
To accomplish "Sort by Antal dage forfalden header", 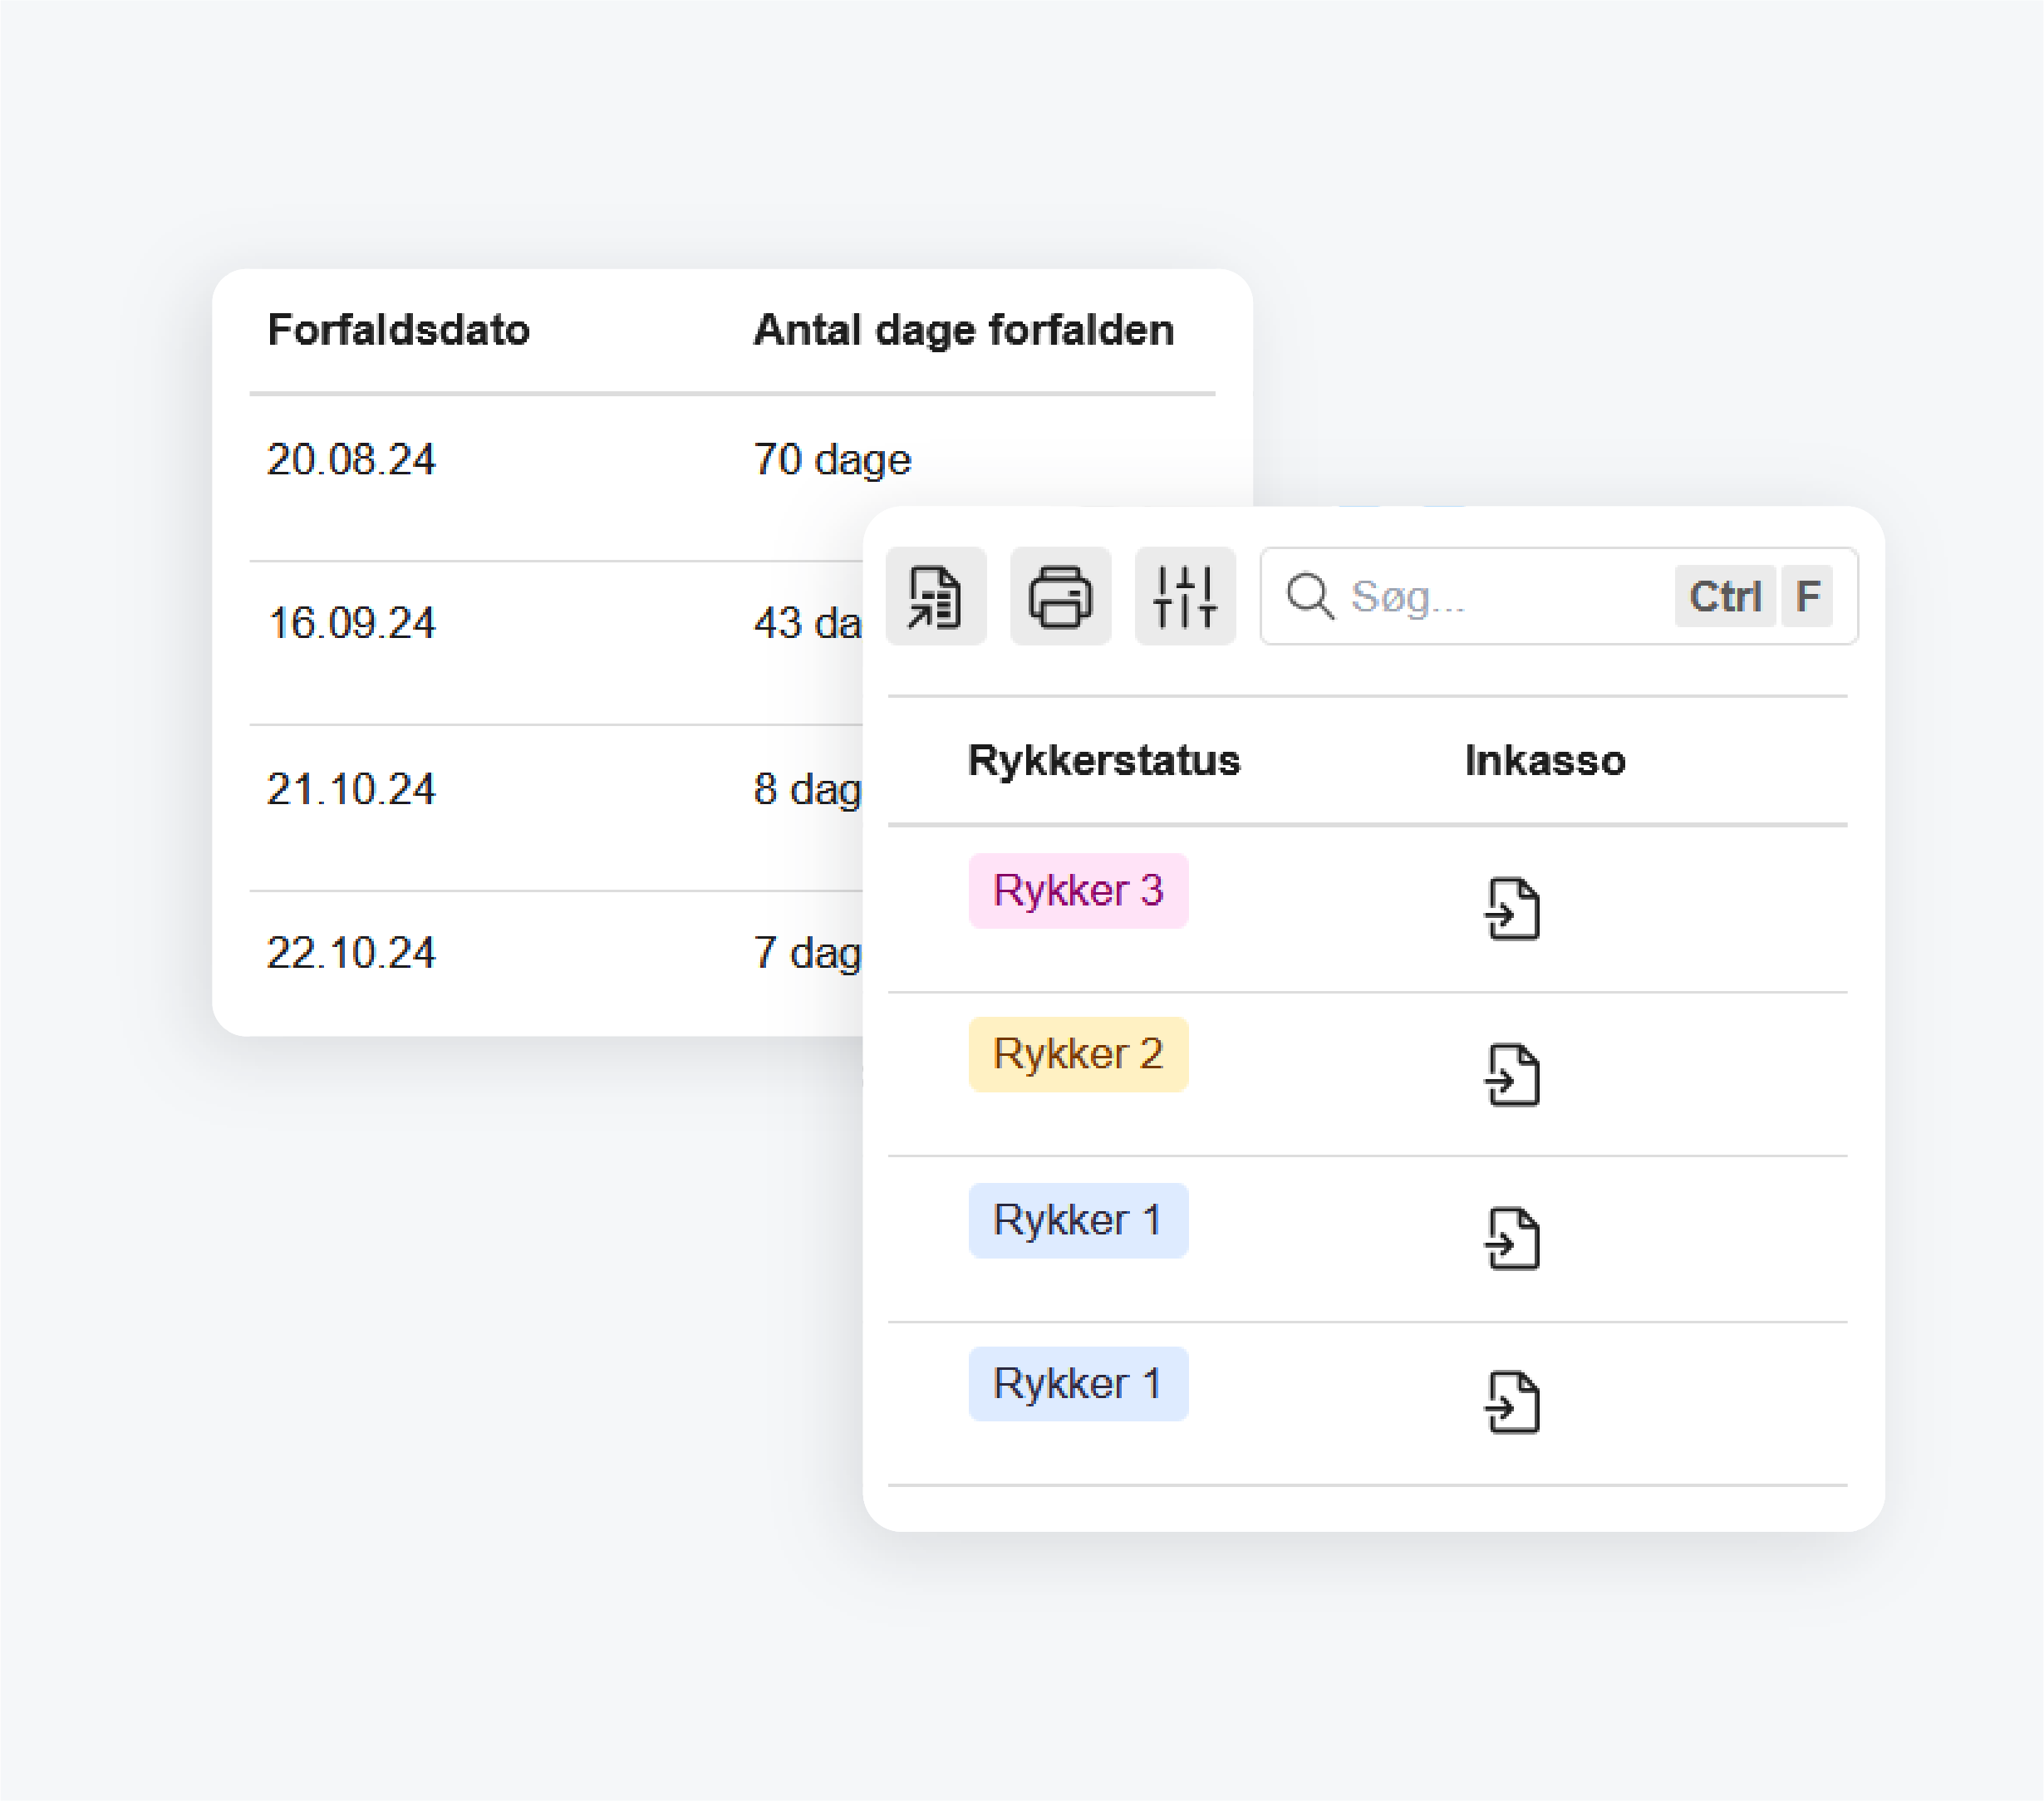I will (x=963, y=330).
